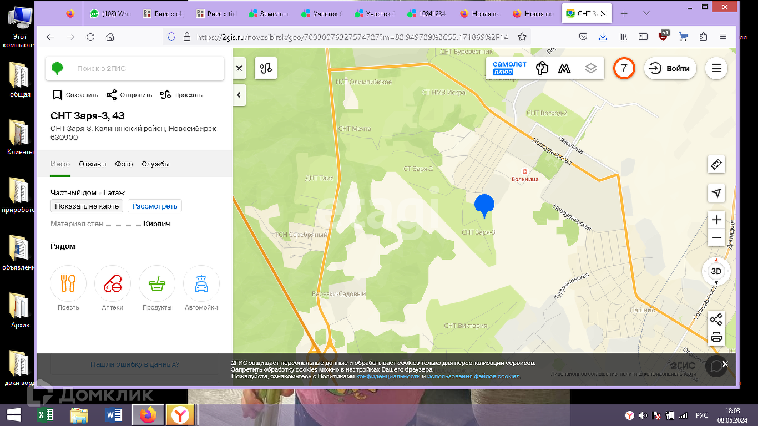Locate me with the navigation arrow
The image size is (758, 426).
[x=716, y=193]
